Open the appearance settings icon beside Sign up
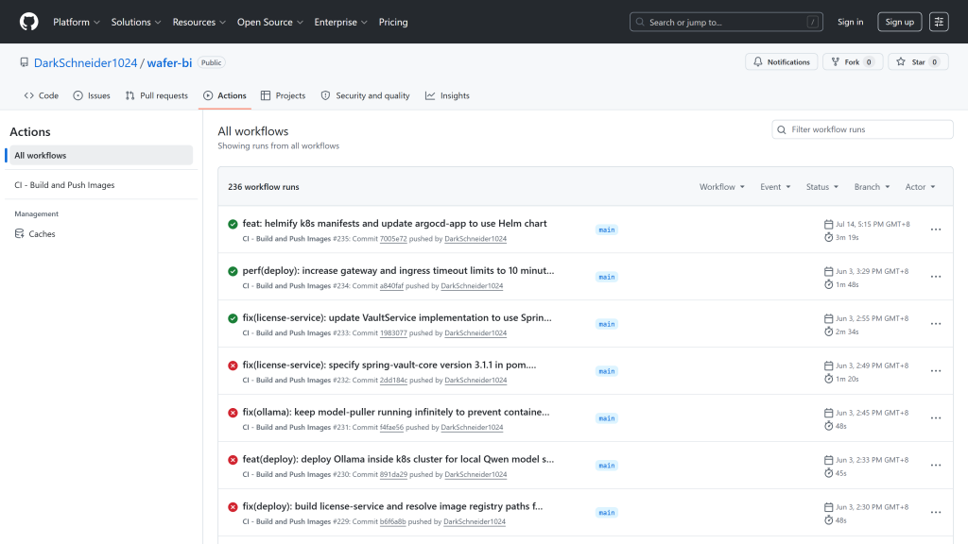968x544 pixels. click(939, 22)
